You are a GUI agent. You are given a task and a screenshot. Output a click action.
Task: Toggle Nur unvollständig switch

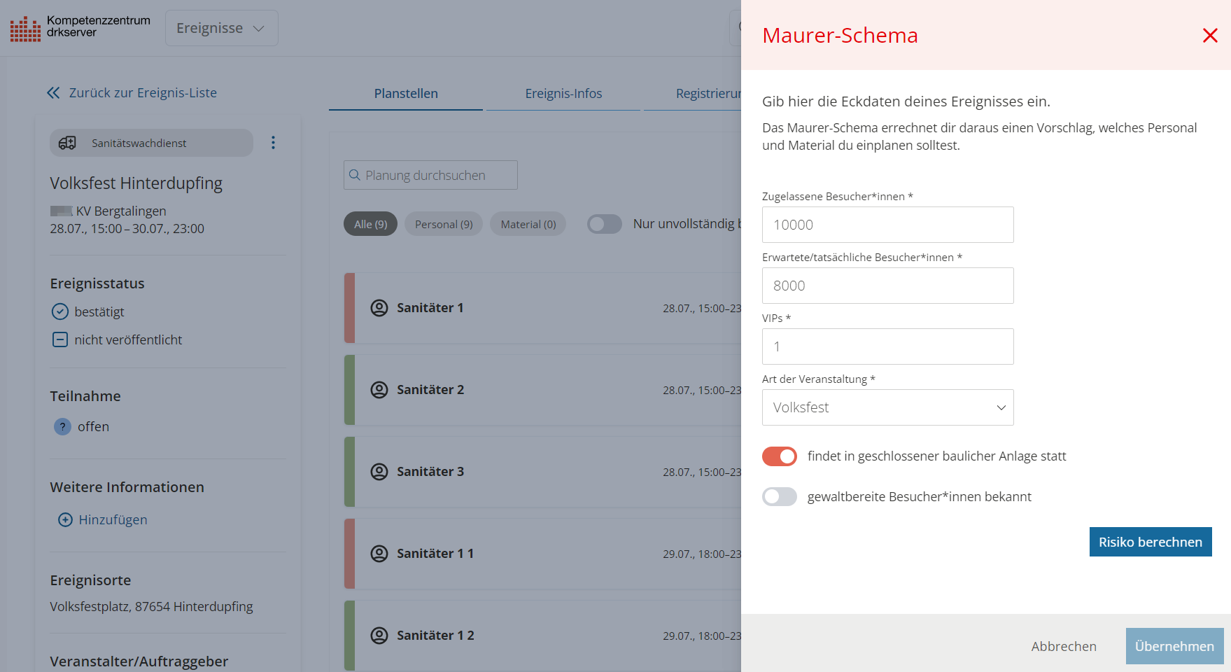click(605, 224)
